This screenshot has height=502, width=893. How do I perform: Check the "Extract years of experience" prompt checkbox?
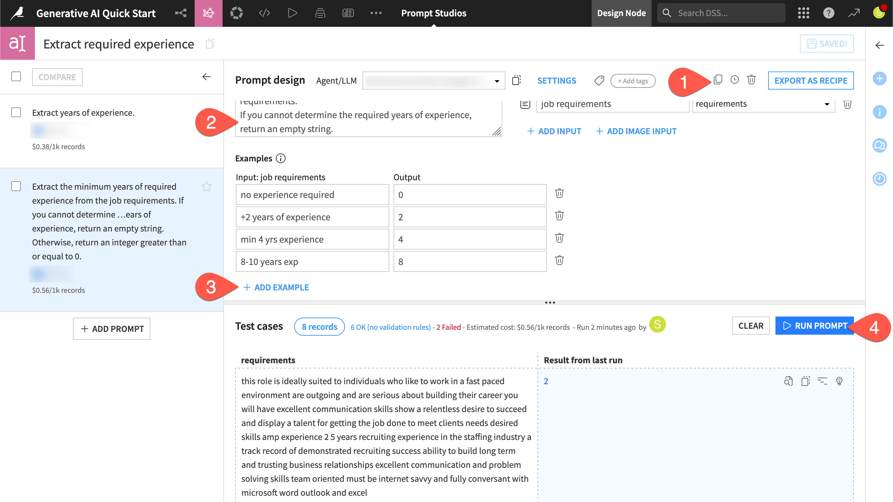[15, 112]
